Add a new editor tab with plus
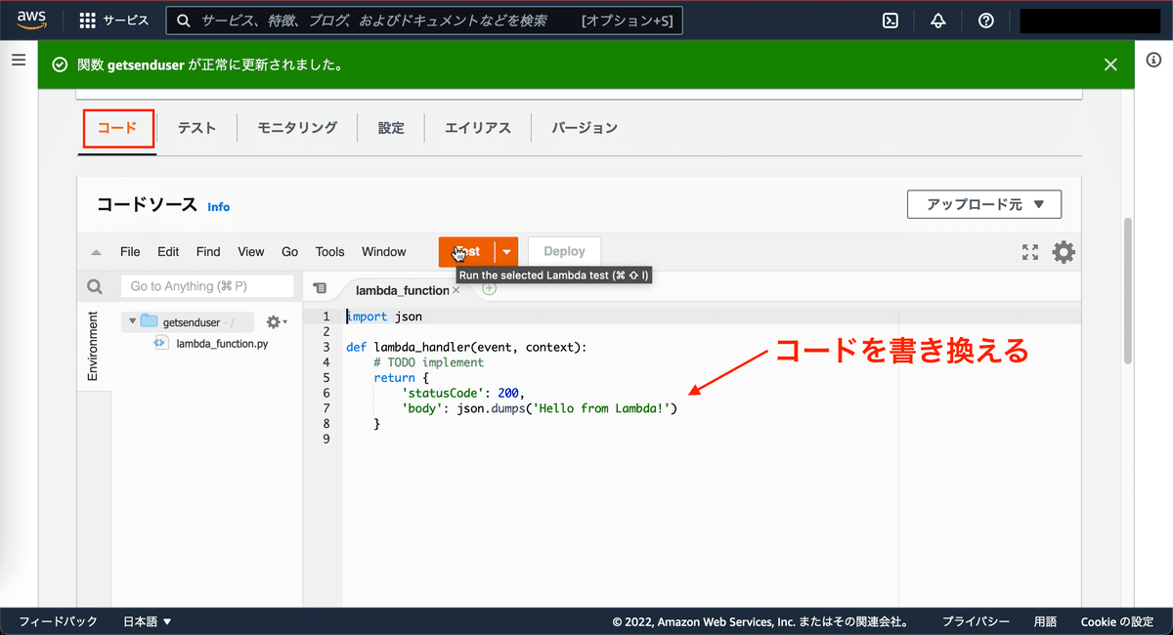The width and height of the screenshot is (1173, 635). click(490, 288)
